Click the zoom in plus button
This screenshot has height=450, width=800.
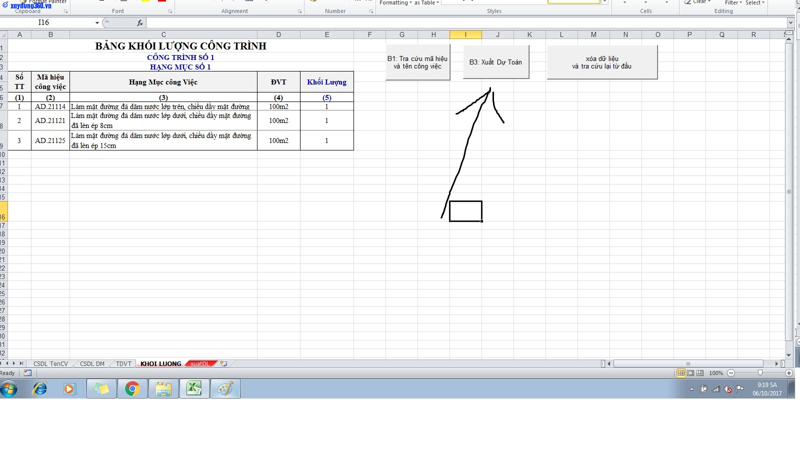pos(789,373)
